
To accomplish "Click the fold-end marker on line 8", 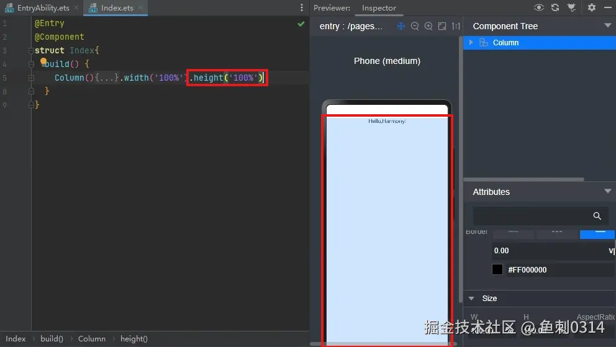I will (31, 91).
